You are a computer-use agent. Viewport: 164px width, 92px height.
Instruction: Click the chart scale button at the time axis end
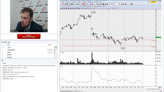click(x=160, y=87)
